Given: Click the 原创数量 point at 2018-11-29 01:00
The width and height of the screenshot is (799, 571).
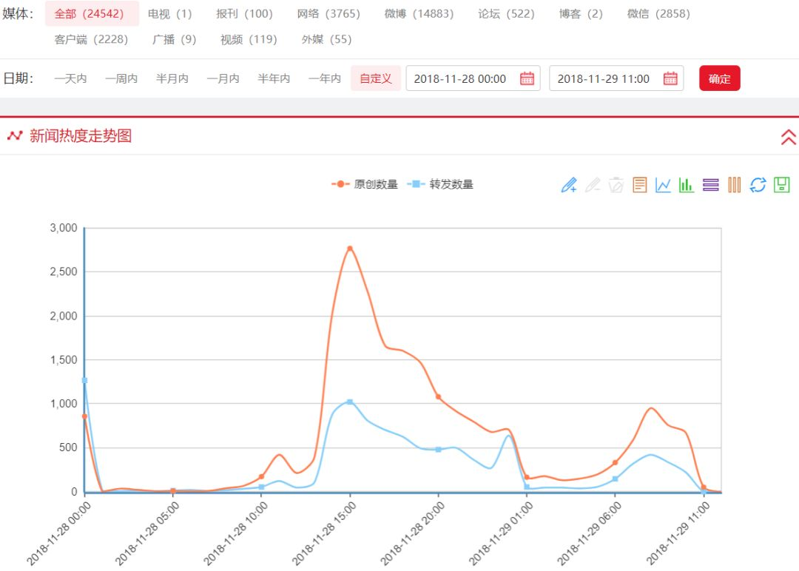Looking at the screenshot, I should click(527, 477).
